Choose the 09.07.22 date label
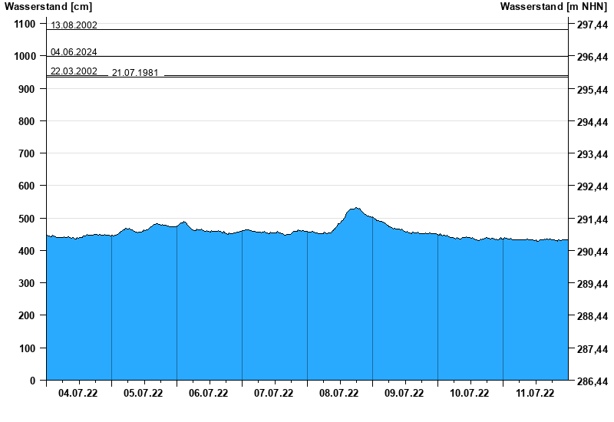The width and height of the screenshot is (614, 422). (x=404, y=394)
